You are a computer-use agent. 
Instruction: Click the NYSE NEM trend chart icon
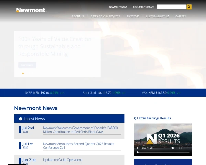pyautogui.click(x=62, y=93)
